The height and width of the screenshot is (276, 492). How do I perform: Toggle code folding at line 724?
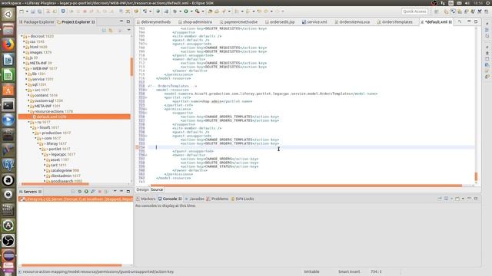[146, 109]
